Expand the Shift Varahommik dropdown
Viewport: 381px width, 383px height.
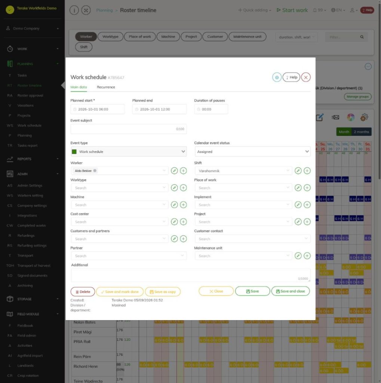click(288, 171)
